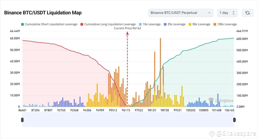Viewport: 258px width, 139px height.
Task: Toggle the 10x Leverage legend item
Action: pos(150,24)
